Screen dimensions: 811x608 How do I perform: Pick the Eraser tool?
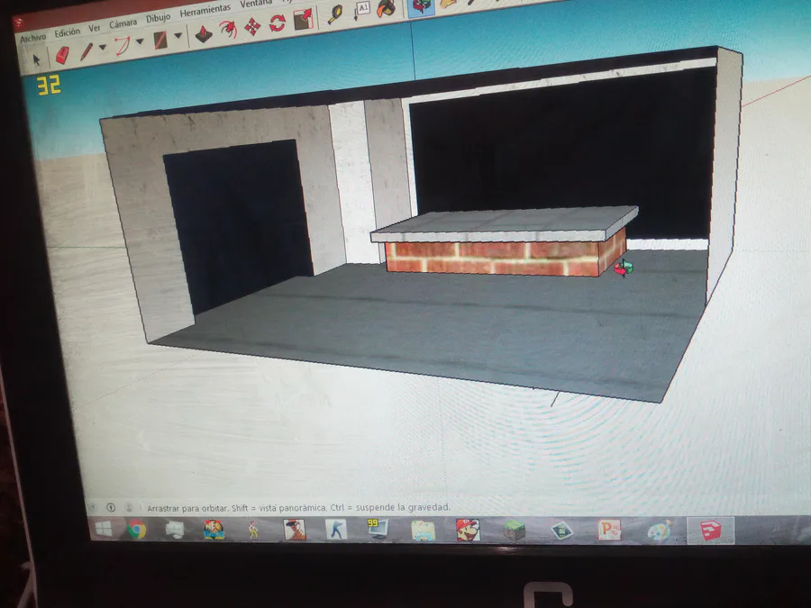tap(62, 55)
